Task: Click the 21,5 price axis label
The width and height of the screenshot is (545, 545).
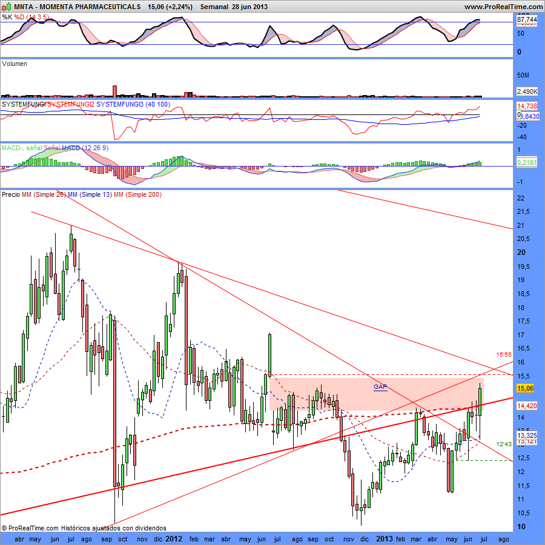Action: (x=523, y=212)
